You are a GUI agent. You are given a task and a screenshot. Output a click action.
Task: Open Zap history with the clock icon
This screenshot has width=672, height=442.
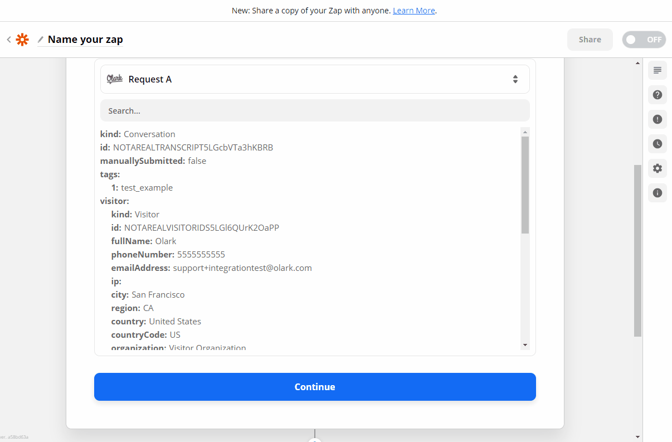point(657,144)
